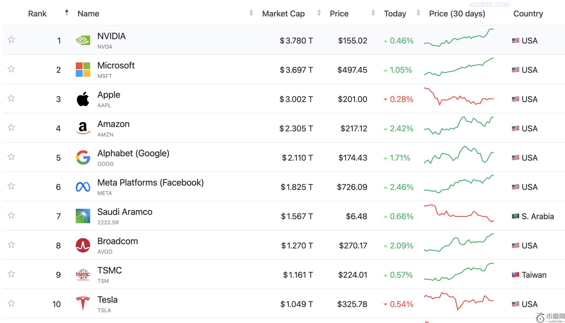Open Broadcom 30-day price chart
565x323 pixels.
pyautogui.click(x=459, y=243)
